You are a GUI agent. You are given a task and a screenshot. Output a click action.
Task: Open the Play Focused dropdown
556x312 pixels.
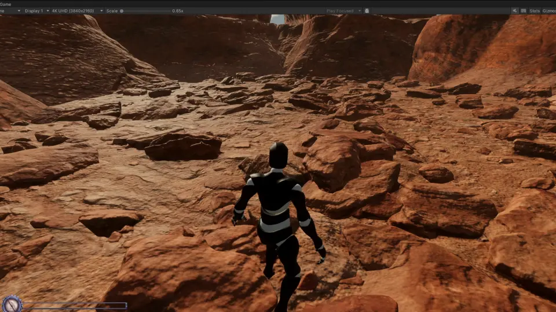pyautogui.click(x=343, y=11)
